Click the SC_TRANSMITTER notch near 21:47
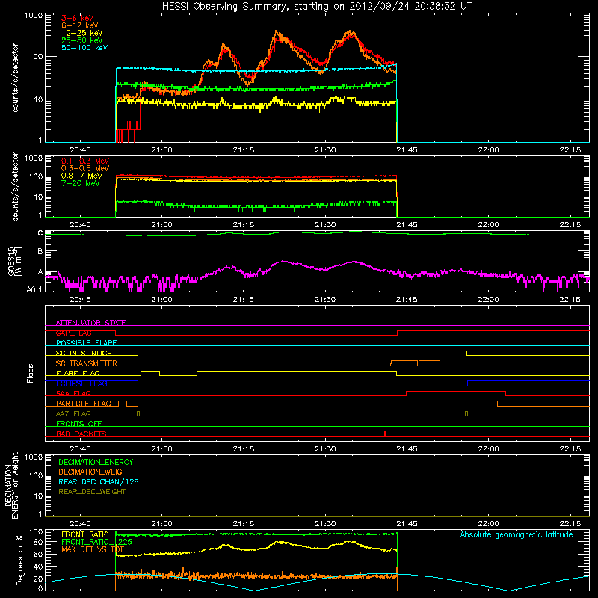Image resolution: width=598 pixels, height=598 pixels. [x=419, y=363]
